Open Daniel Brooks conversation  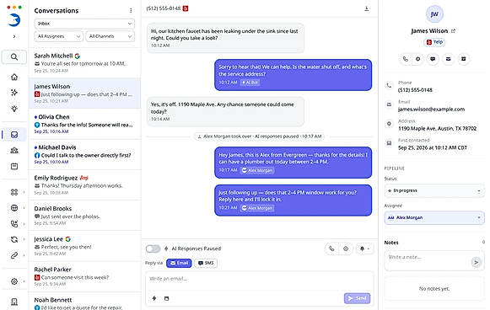coord(84,216)
